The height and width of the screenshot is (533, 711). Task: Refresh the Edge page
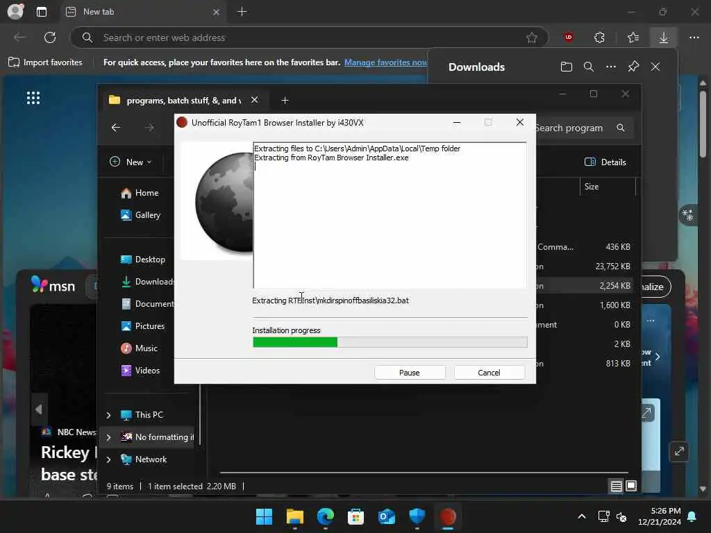point(50,37)
